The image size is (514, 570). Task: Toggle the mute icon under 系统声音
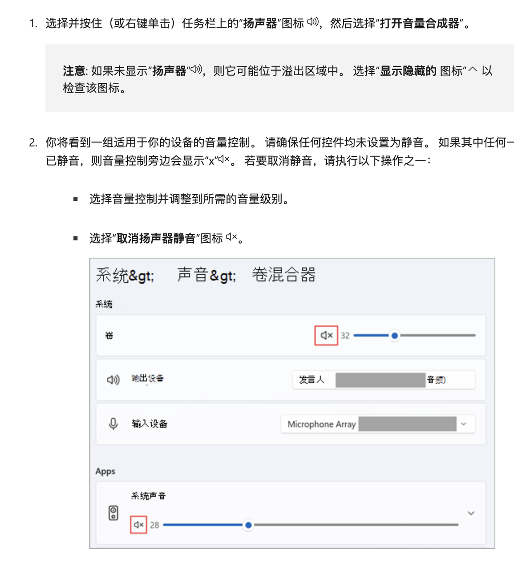[139, 525]
